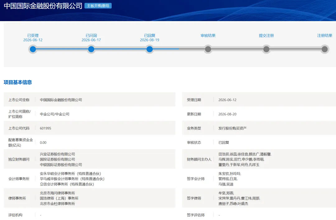Viewport: 336px width, 220px height.
Task: Click the 受理日期 value 2026-06-12
Action: point(227,100)
